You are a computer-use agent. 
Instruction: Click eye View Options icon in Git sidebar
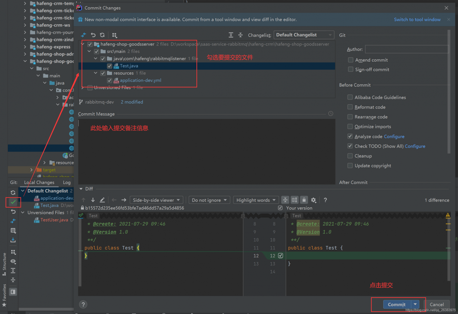(x=13, y=261)
